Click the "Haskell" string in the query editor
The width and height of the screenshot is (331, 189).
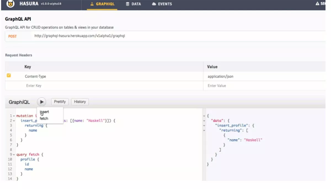[96, 121]
